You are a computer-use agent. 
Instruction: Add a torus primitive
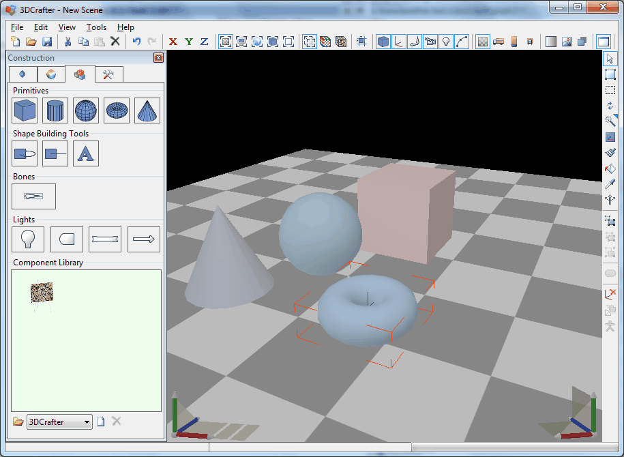tap(117, 110)
